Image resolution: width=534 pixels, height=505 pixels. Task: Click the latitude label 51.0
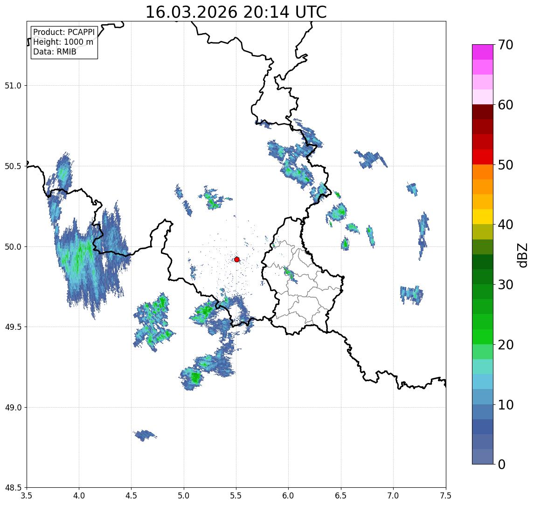click(13, 86)
